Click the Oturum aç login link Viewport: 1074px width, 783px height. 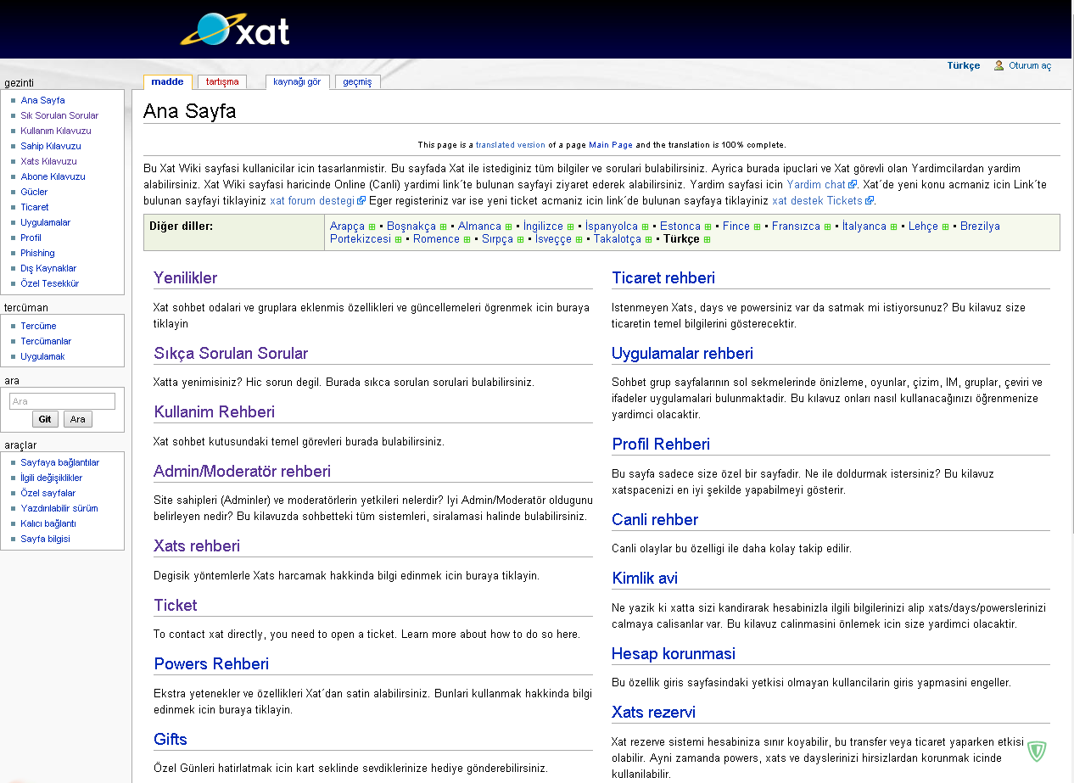coord(1030,66)
